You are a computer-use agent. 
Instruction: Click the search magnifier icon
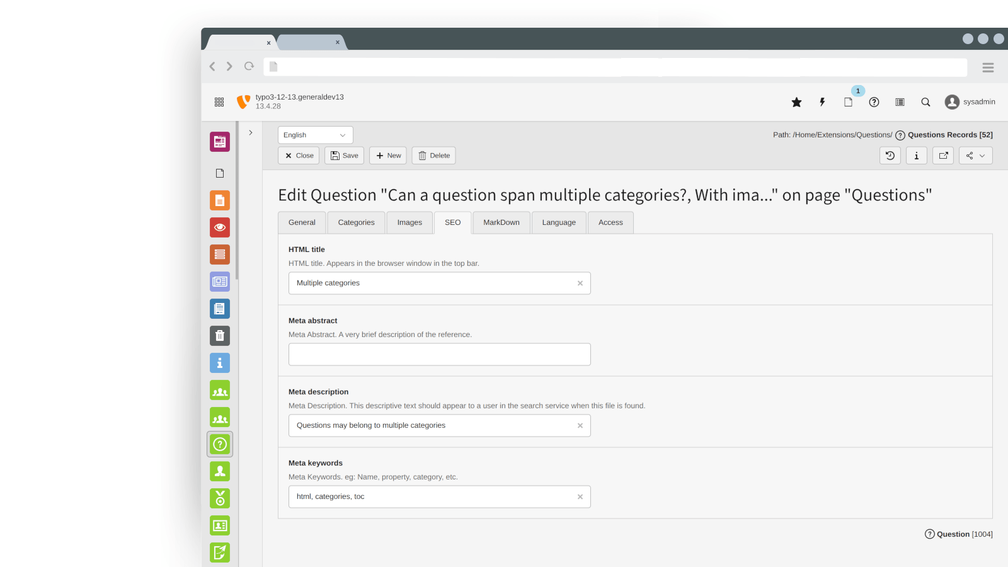[x=925, y=102]
